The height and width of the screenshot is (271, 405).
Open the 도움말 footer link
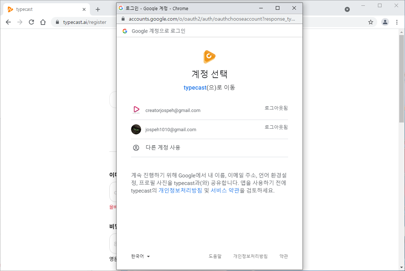click(x=215, y=256)
